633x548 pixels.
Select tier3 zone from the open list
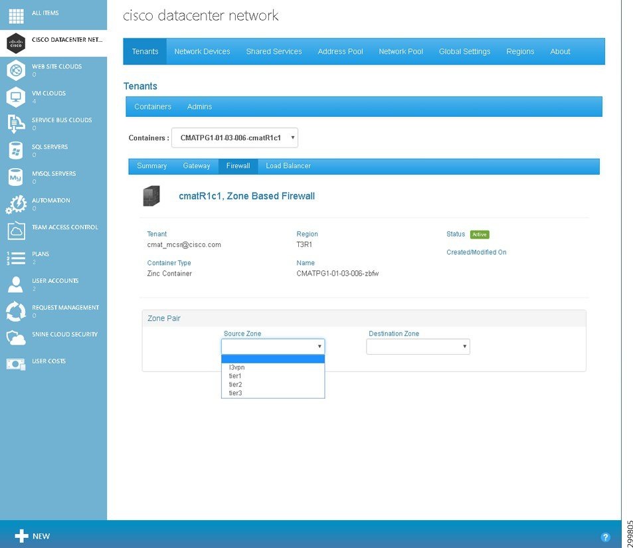234,393
